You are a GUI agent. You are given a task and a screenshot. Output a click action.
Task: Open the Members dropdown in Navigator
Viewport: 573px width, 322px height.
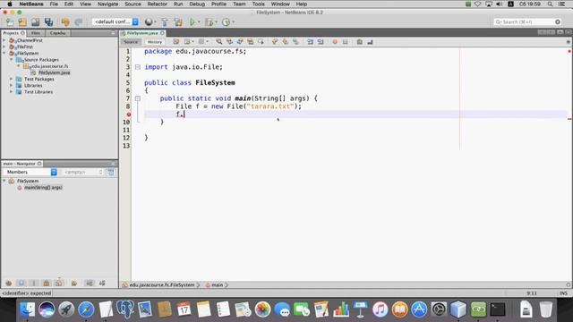pyautogui.click(x=30, y=172)
